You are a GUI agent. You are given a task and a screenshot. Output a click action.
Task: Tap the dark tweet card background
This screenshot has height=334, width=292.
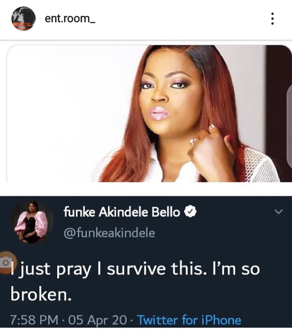click(213, 294)
